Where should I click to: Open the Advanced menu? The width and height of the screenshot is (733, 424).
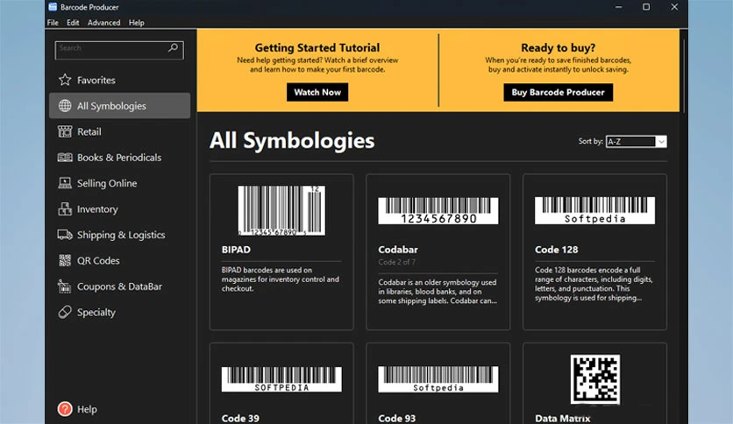tap(103, 23)
